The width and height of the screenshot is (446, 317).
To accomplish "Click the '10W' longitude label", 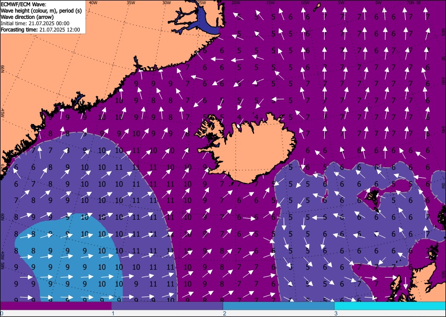I will [x=305, y=3].
